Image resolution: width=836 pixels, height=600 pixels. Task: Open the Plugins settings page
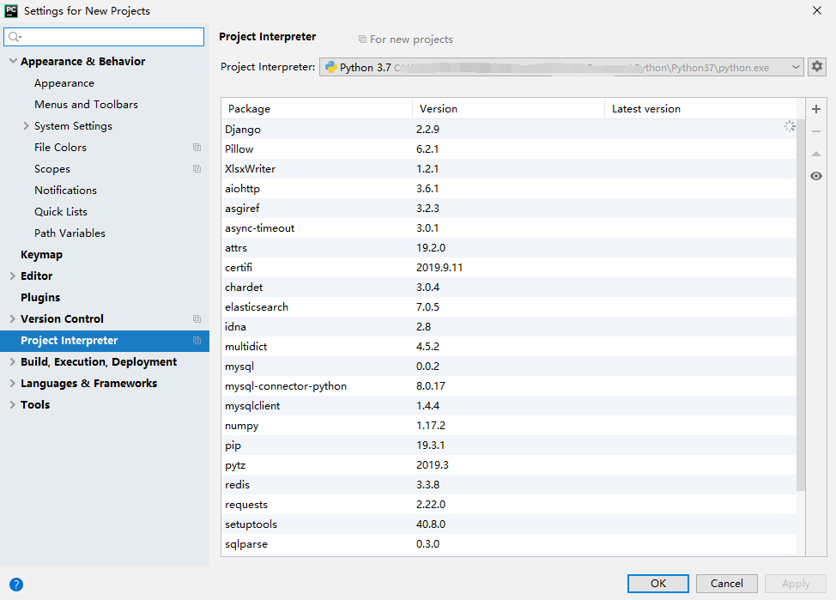pos(40,298)
